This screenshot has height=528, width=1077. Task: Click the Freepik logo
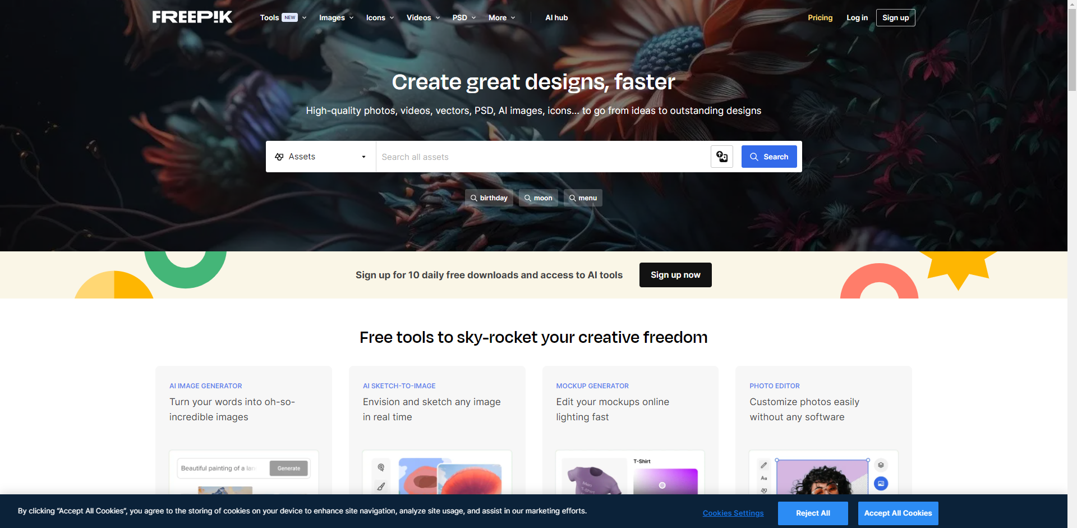click(x=192, y=17)
